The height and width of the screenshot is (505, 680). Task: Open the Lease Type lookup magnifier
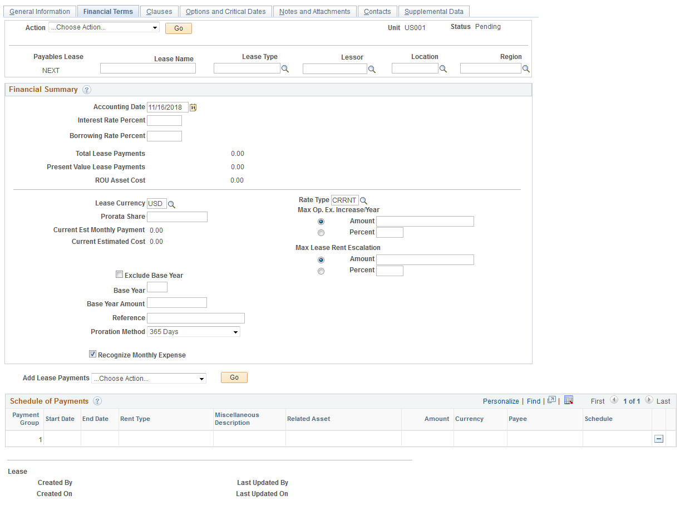(285, 68)
